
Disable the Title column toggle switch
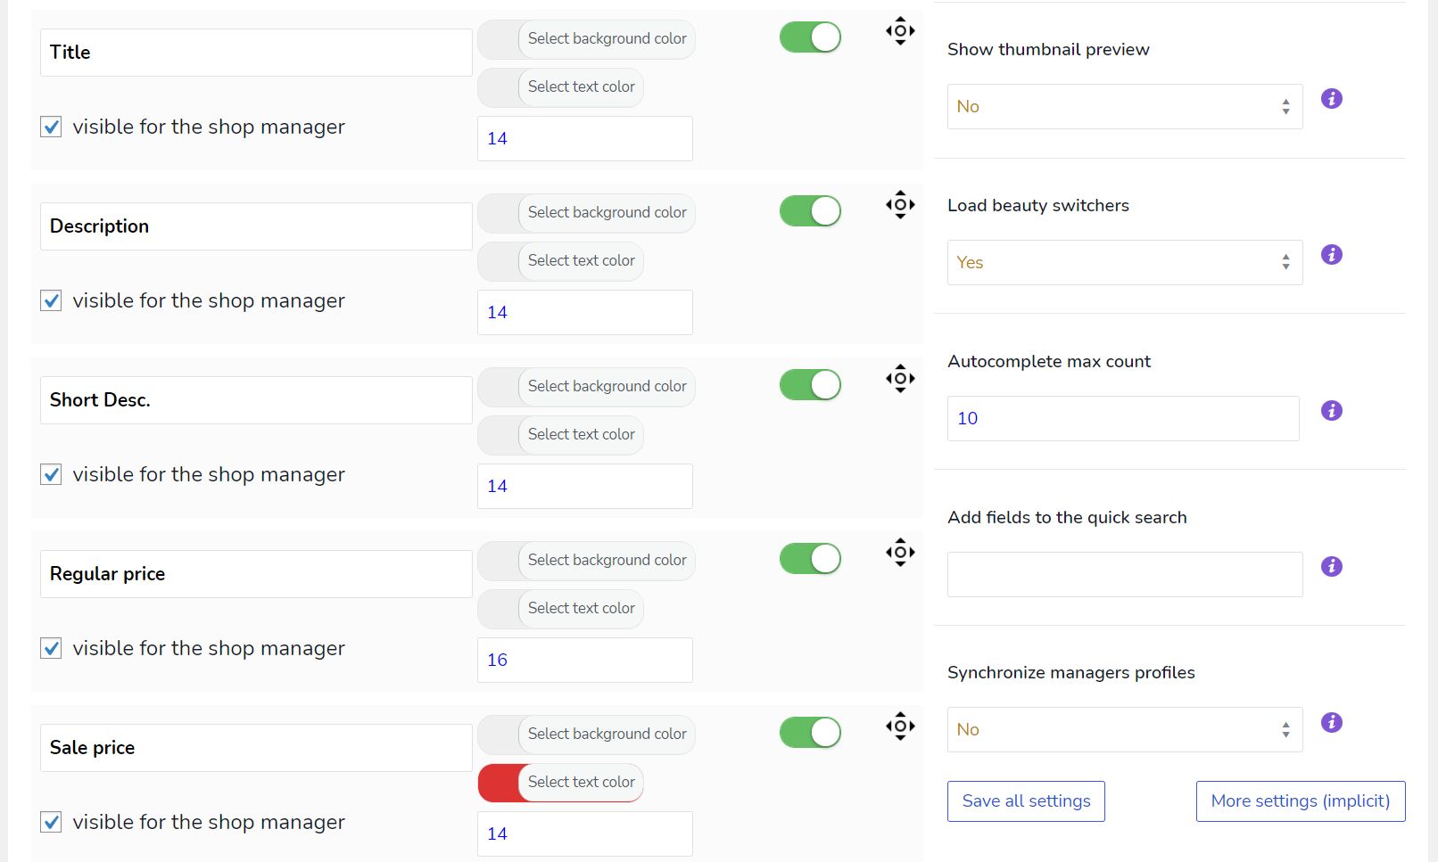point(810,37)
